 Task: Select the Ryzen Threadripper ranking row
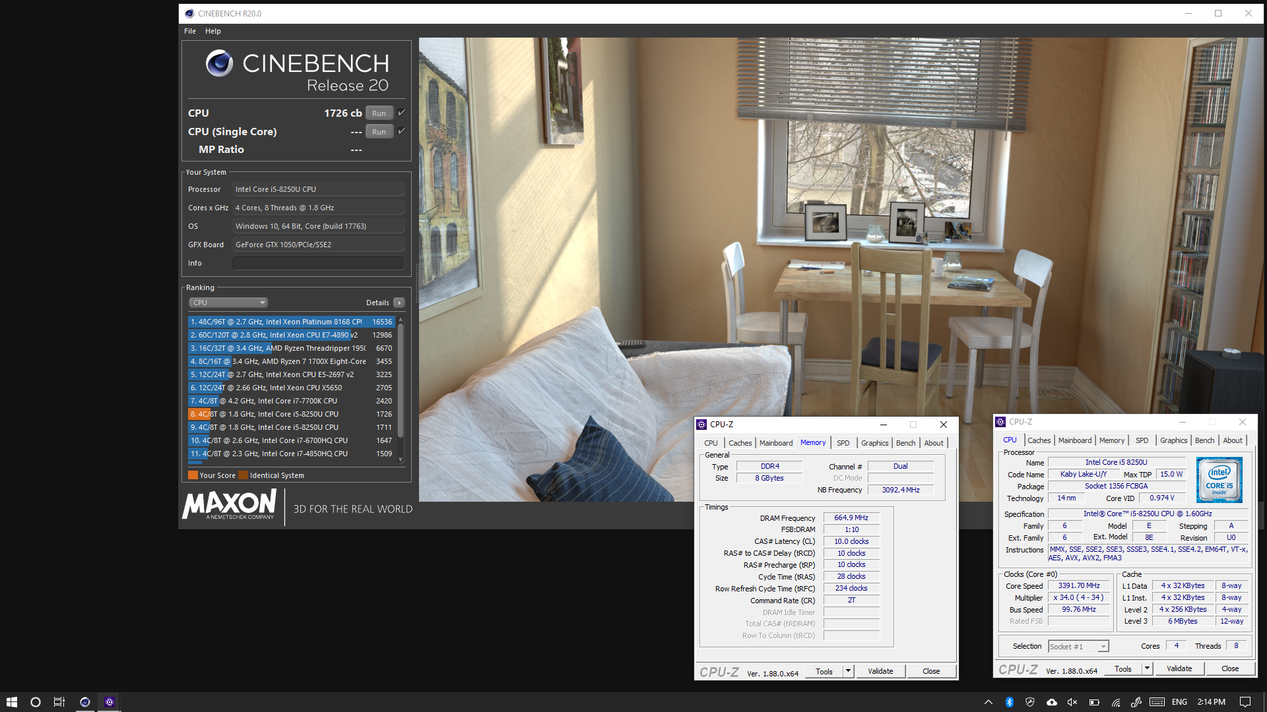click(291, 348)
